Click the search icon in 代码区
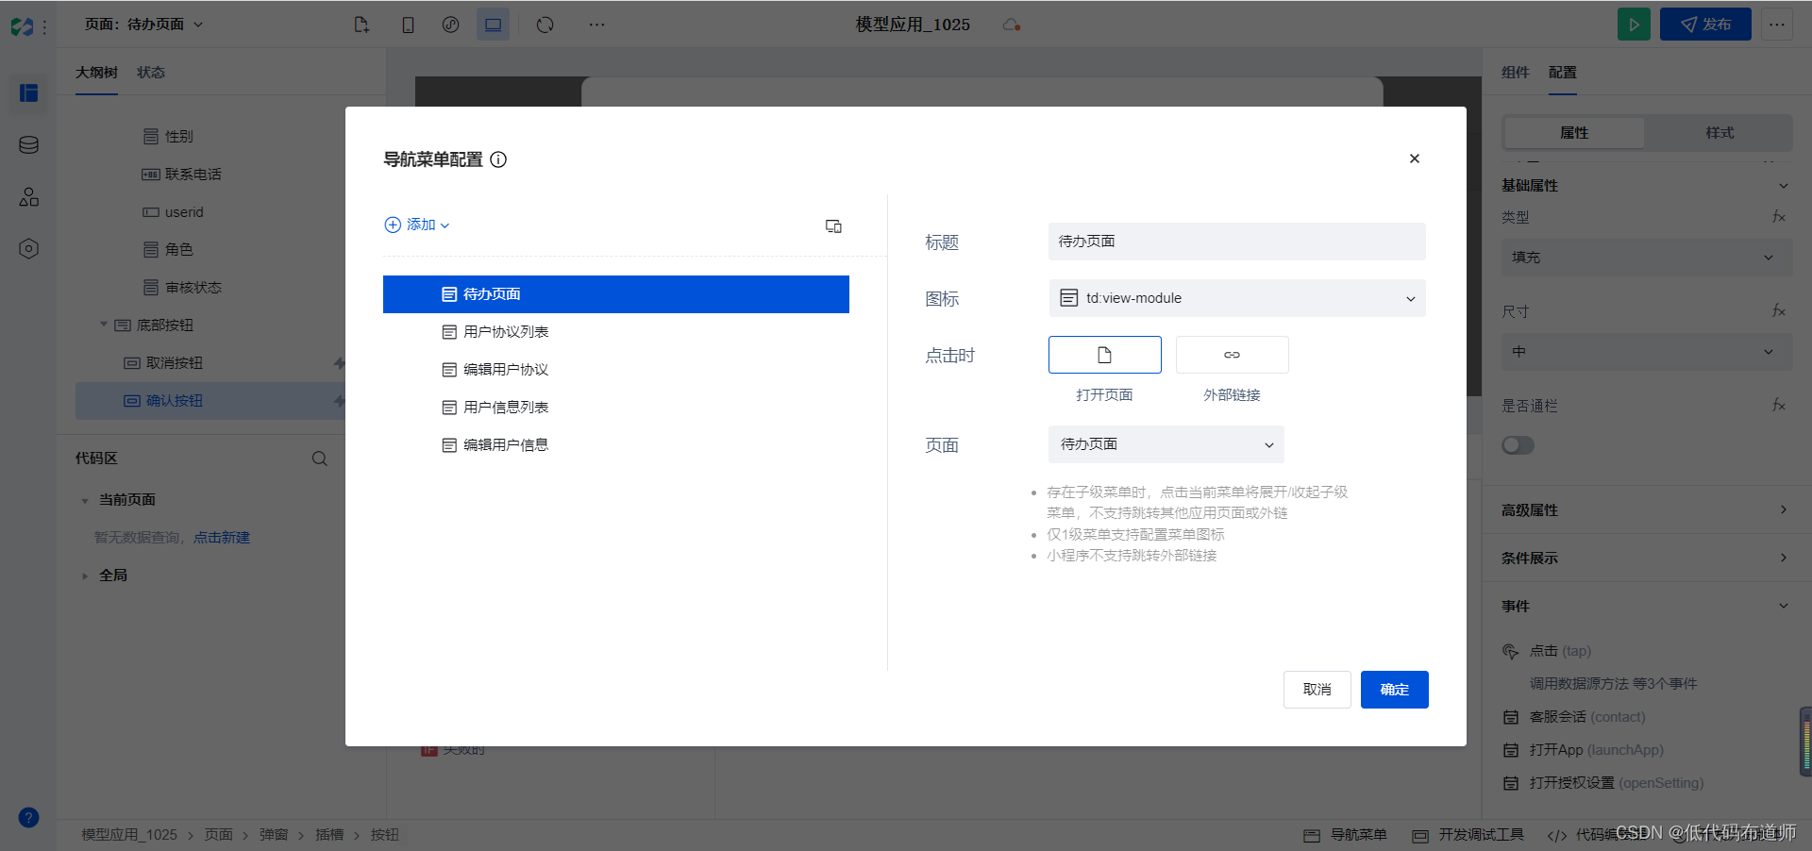Viewport: 1812px width, 851px height. click(x=320, y=459)
